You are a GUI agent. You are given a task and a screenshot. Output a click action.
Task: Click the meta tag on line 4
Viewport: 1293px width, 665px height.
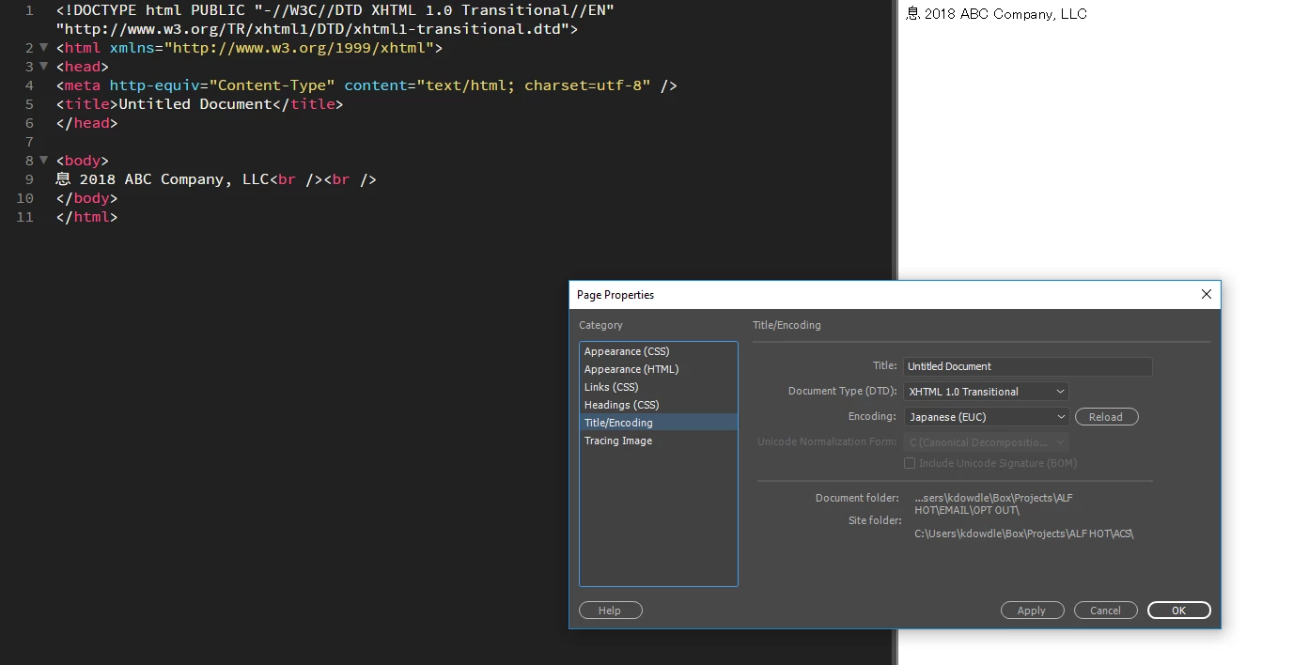(366, 85)
